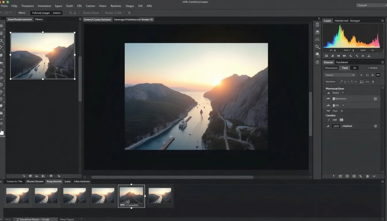Open the filmstrip panel hamburger menu
Screen dimensions: 387x221
(382, 182)
